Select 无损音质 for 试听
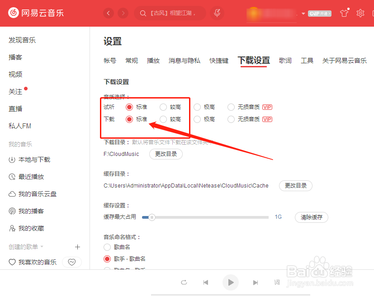 [231, 107]
